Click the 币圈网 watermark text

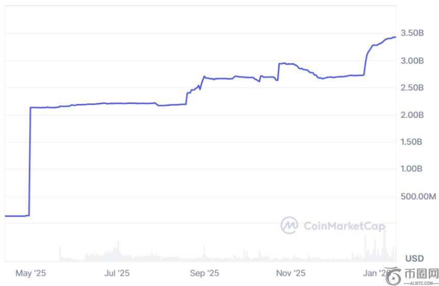coord(422,274)
